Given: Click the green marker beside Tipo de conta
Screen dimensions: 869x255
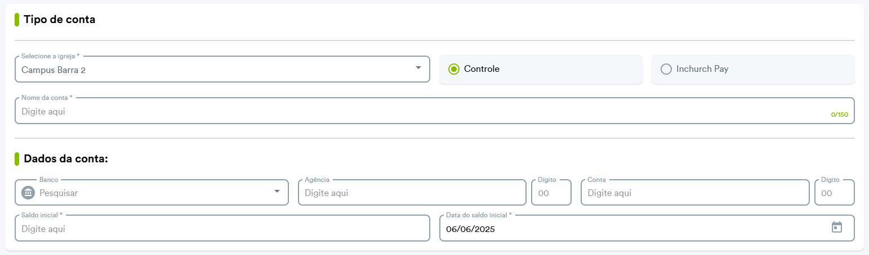Looking at the screenshot, I should (x=17, y=20).
